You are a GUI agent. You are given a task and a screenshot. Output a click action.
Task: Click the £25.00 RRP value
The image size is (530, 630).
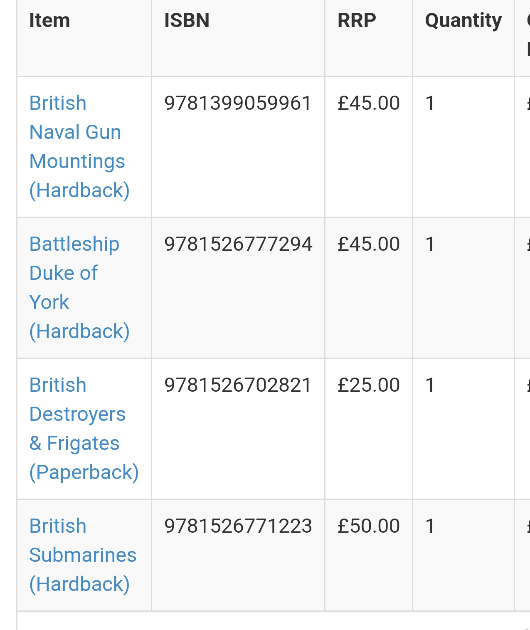368,385
